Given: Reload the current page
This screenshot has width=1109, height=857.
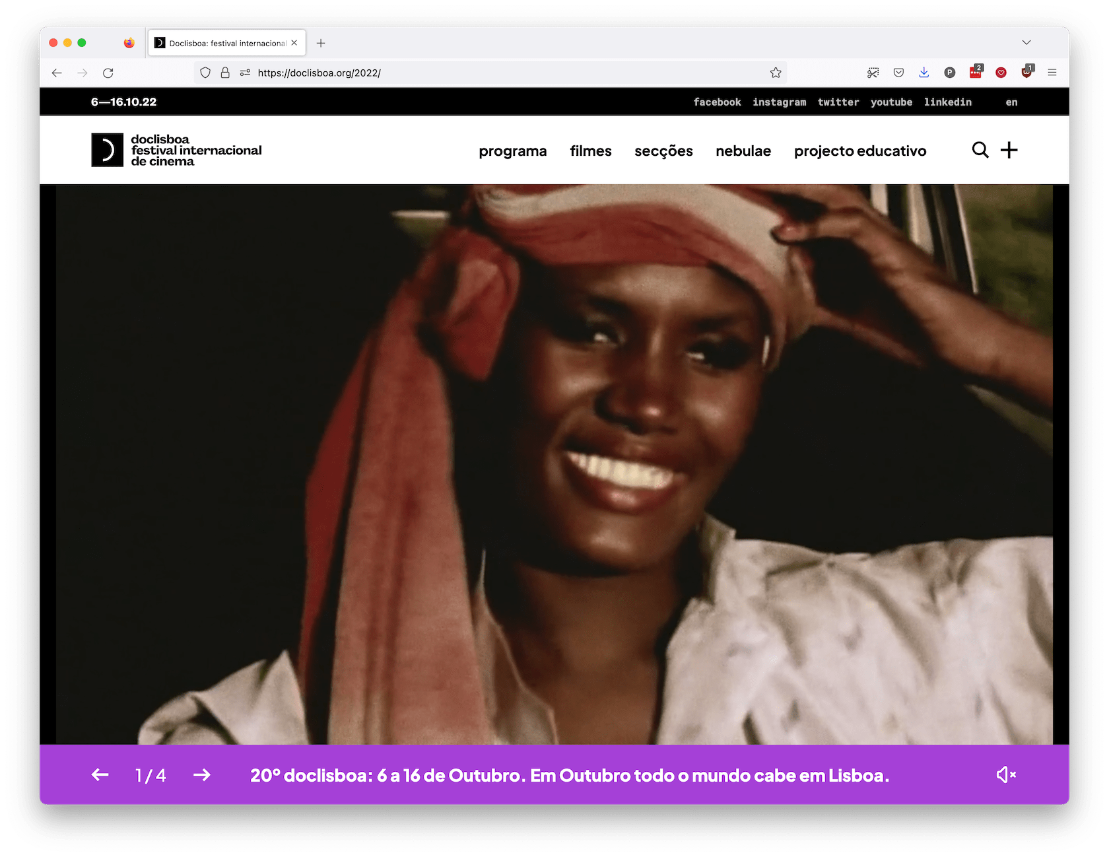Looking at the screenshot, I should pos(108,73).
